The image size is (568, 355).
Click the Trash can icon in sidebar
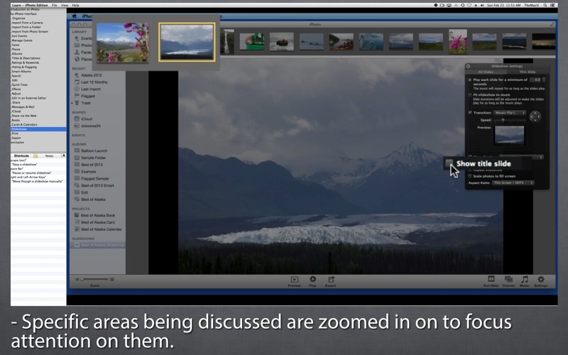tap(77, 103)
